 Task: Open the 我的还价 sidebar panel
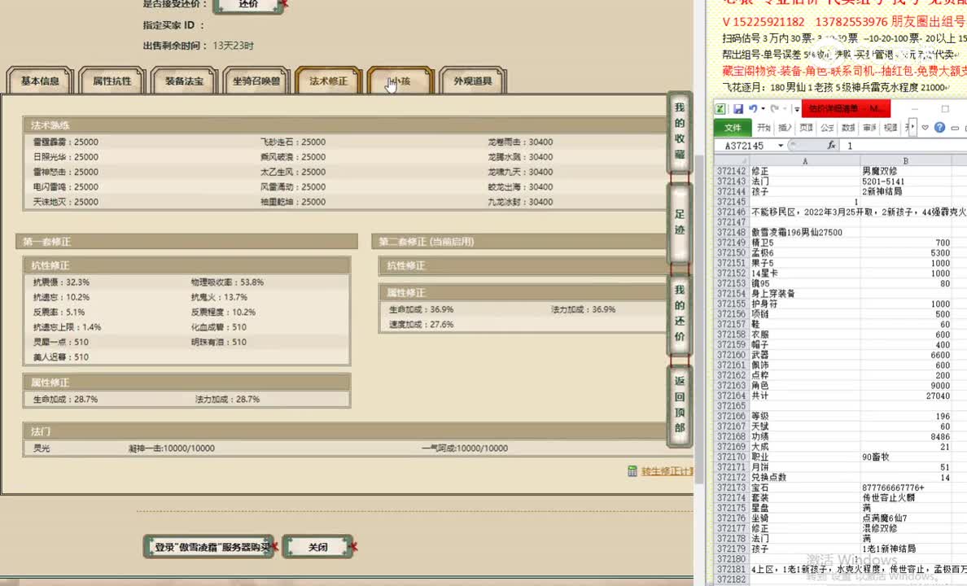pos(680,317)
